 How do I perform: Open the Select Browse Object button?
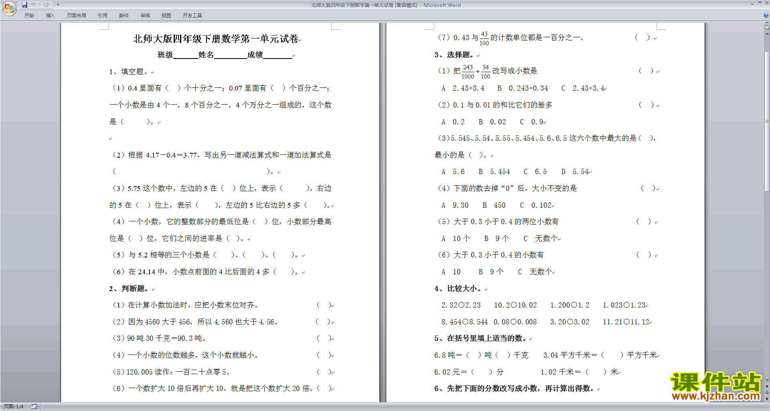pyautogui.click(x=767, y=392)
